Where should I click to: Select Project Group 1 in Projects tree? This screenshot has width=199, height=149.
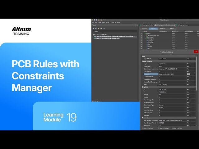101,35
